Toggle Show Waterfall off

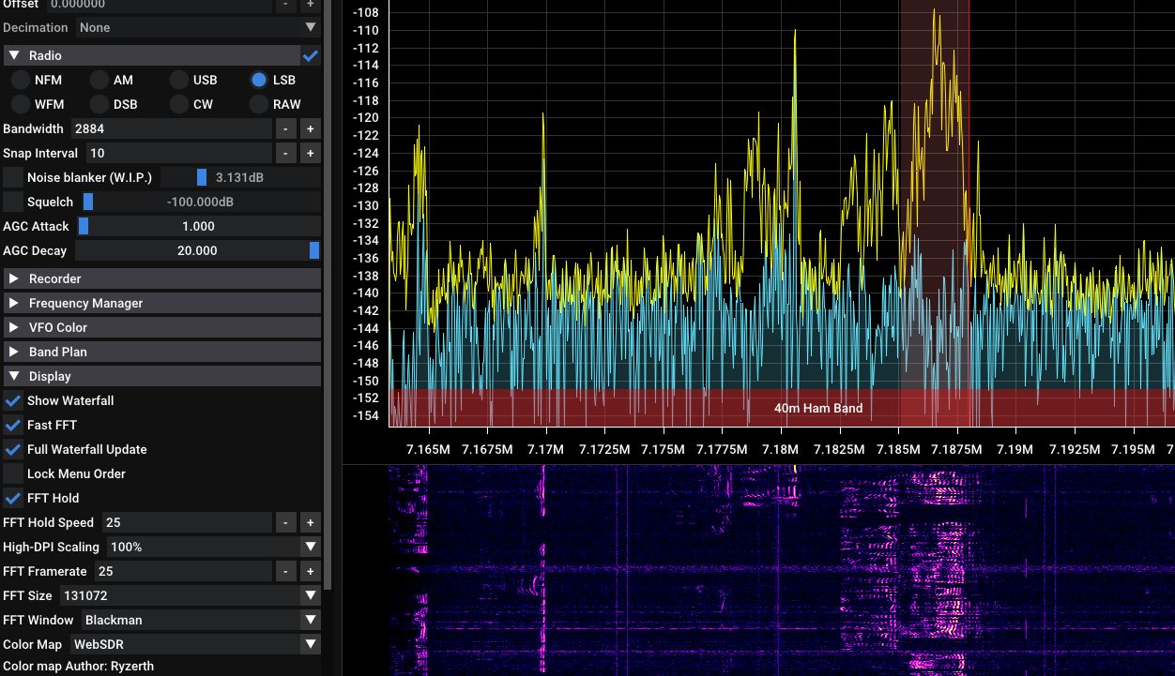pyautogui.click(x=12, y=400)
